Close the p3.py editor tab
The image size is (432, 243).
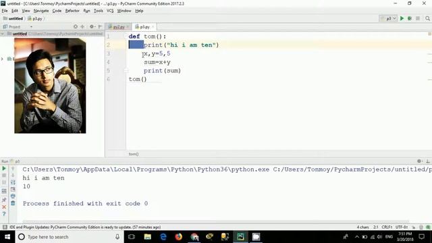click(153, 27)
